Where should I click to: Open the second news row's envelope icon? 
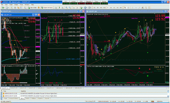pos(4,96)
